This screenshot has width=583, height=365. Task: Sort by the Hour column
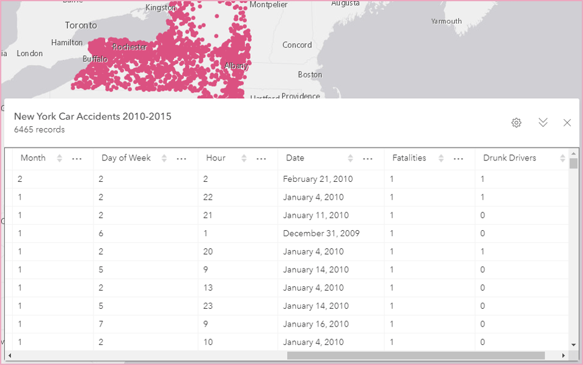(244, 158)
